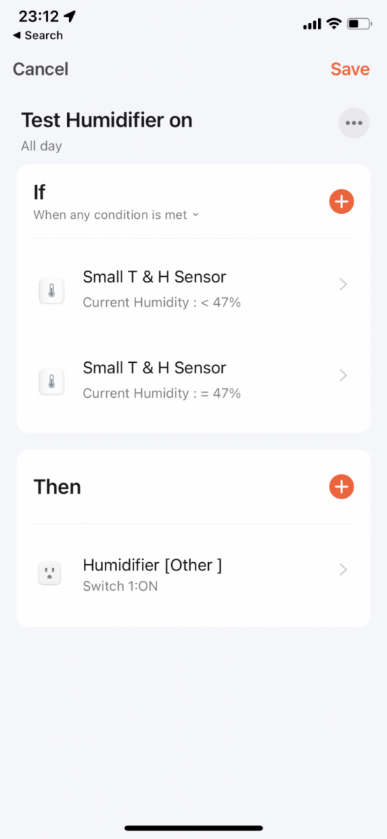
Task: Tap the location arrow next to the clock
Action: click(x=71, y=17)
